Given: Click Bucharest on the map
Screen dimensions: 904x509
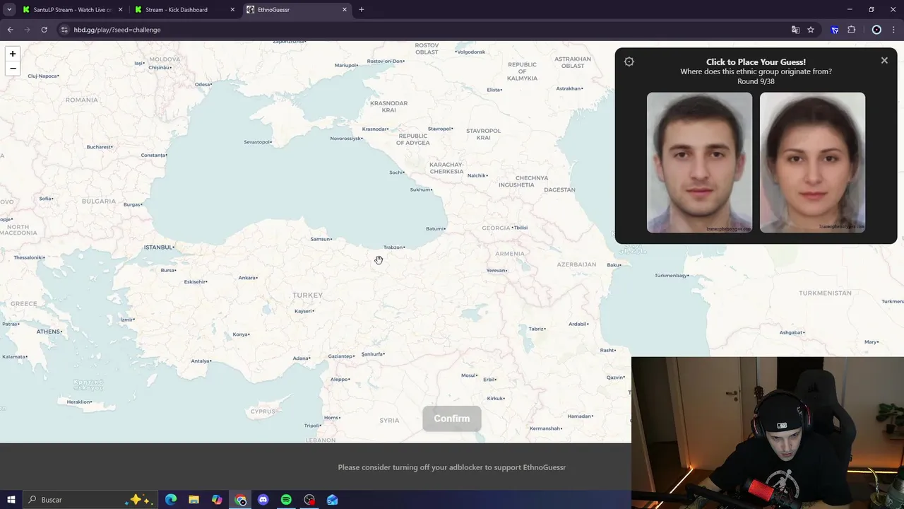Looking at the screenshot, I should (100, 147).
